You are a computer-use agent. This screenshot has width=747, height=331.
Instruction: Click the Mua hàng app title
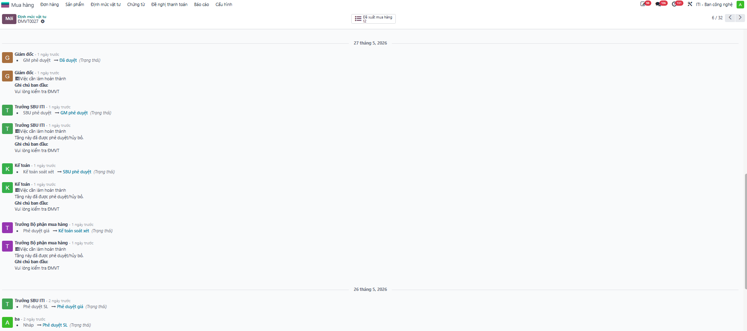tap(22, 5)
